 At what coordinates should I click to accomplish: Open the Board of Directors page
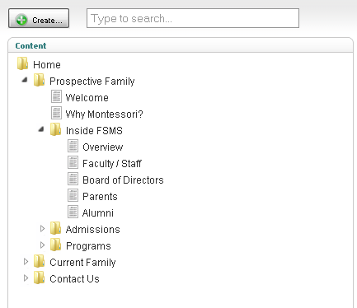(123, 180)
